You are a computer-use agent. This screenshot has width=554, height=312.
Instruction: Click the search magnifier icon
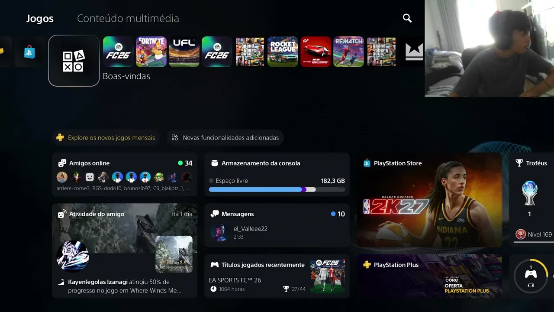click(x=407, y=18)
